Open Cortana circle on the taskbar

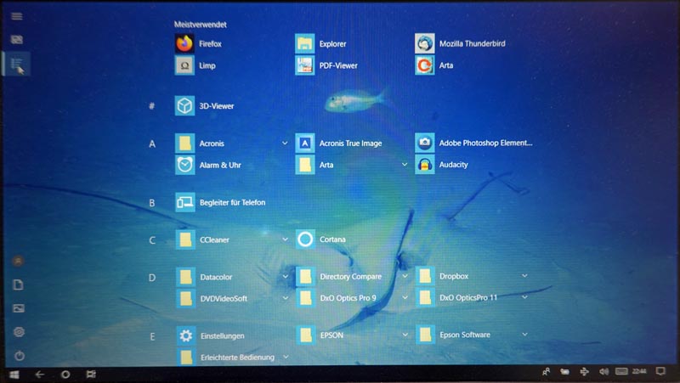(65, 375)
